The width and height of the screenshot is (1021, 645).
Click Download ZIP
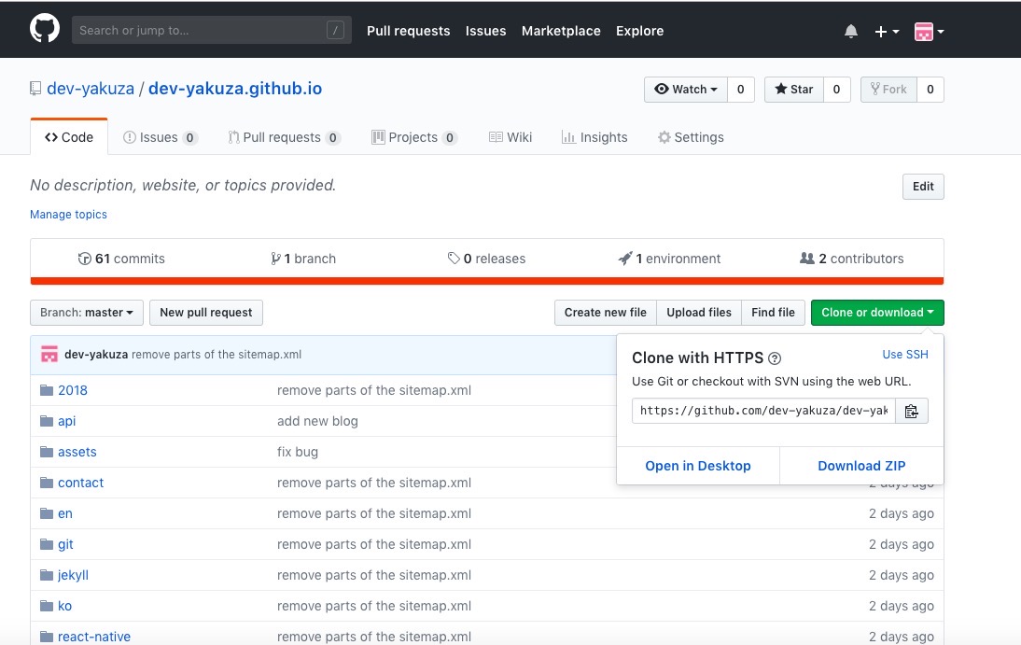tap(861, 466)
